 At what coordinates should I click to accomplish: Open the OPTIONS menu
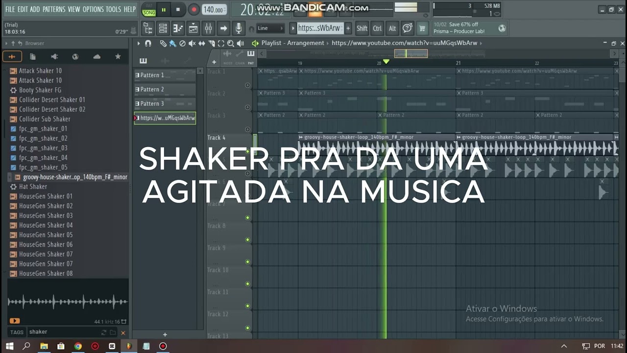pos(93,9)
